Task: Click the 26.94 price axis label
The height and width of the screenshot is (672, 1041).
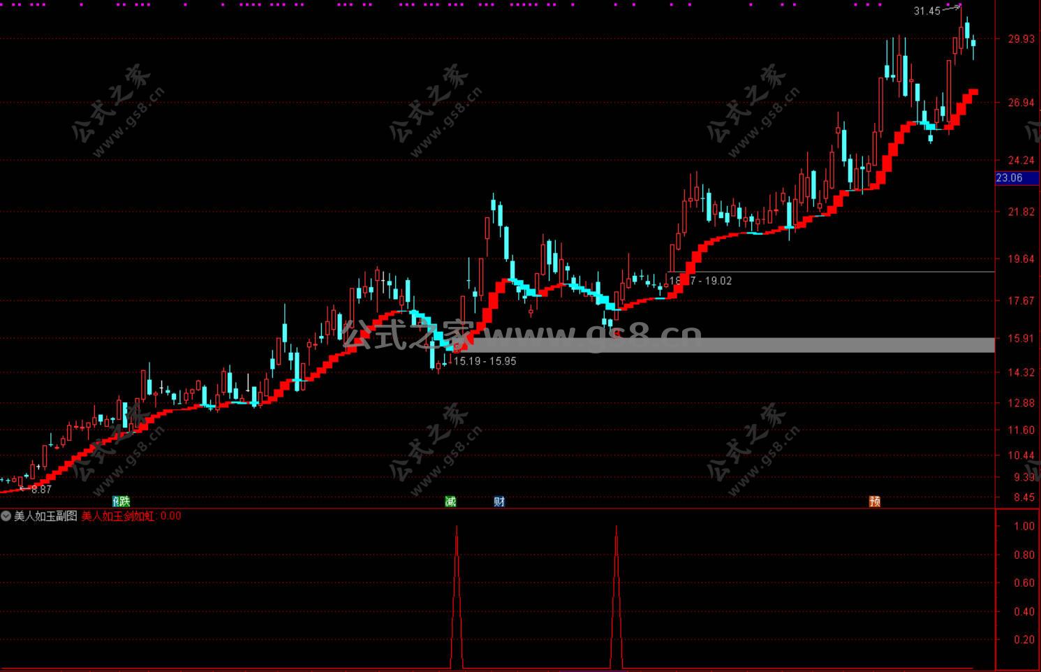Action: [1021, 103]
